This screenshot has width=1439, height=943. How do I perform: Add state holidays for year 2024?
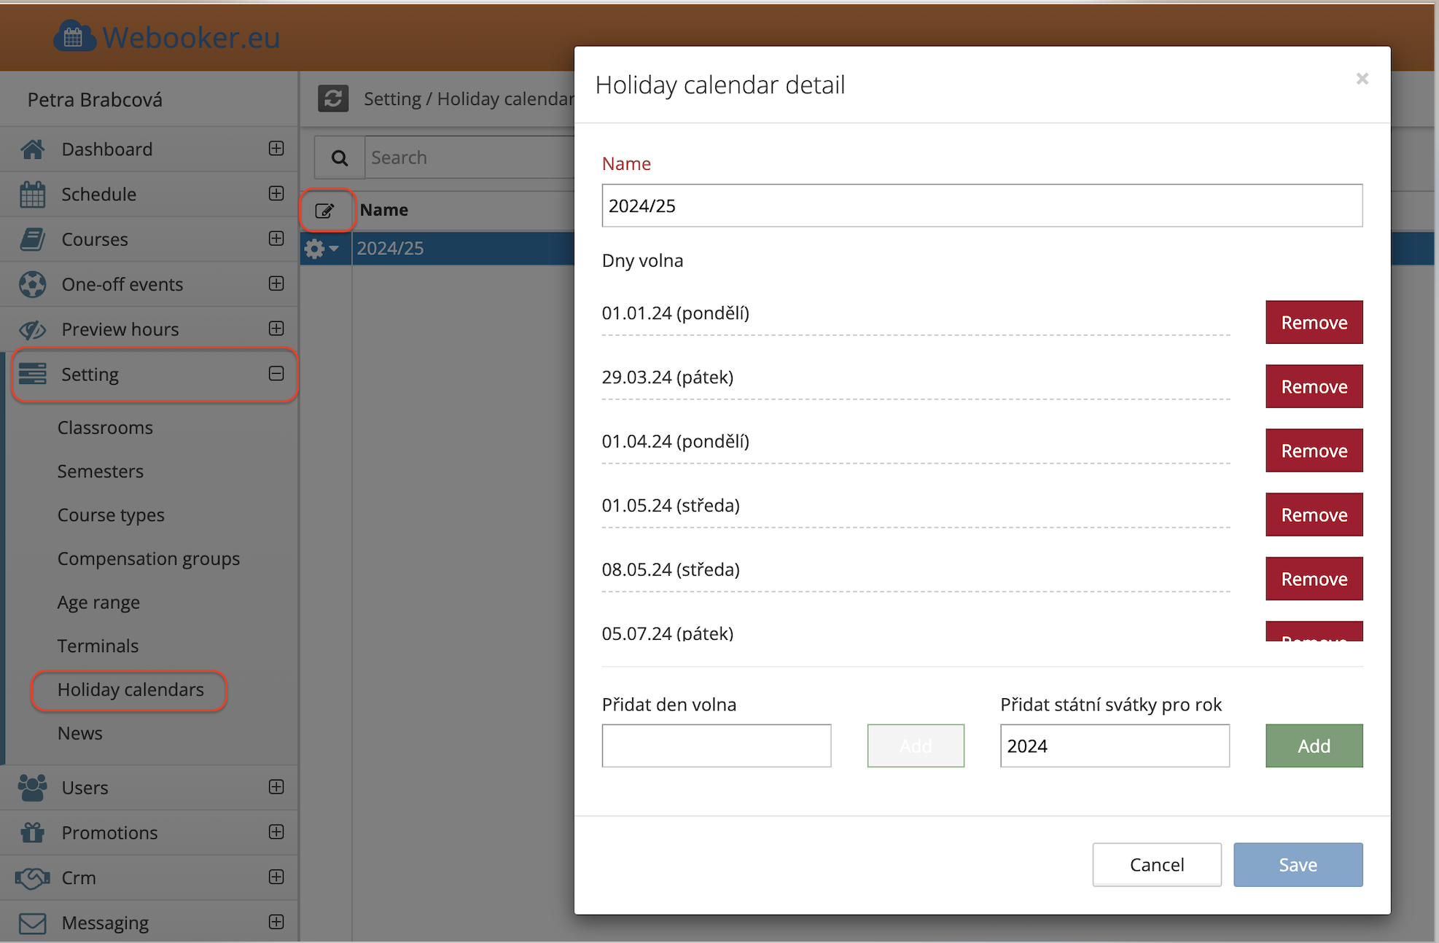(x=1314, y=746)
